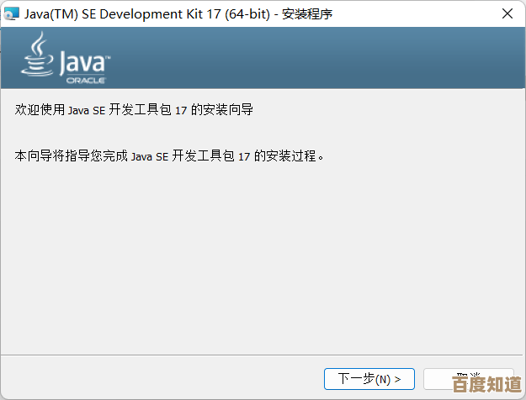Click the 欢迎使用 welcome heading text

point(37,110)
